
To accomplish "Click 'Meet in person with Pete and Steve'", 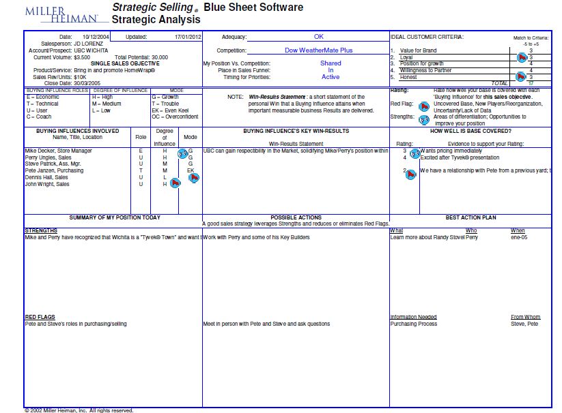I will [267, 324].
